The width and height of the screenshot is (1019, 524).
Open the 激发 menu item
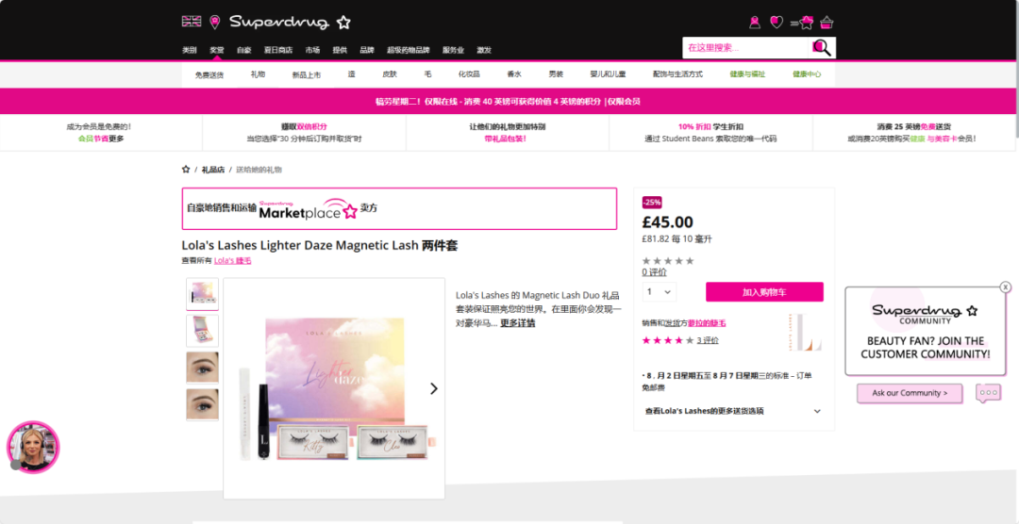click(x=484, y=50)
